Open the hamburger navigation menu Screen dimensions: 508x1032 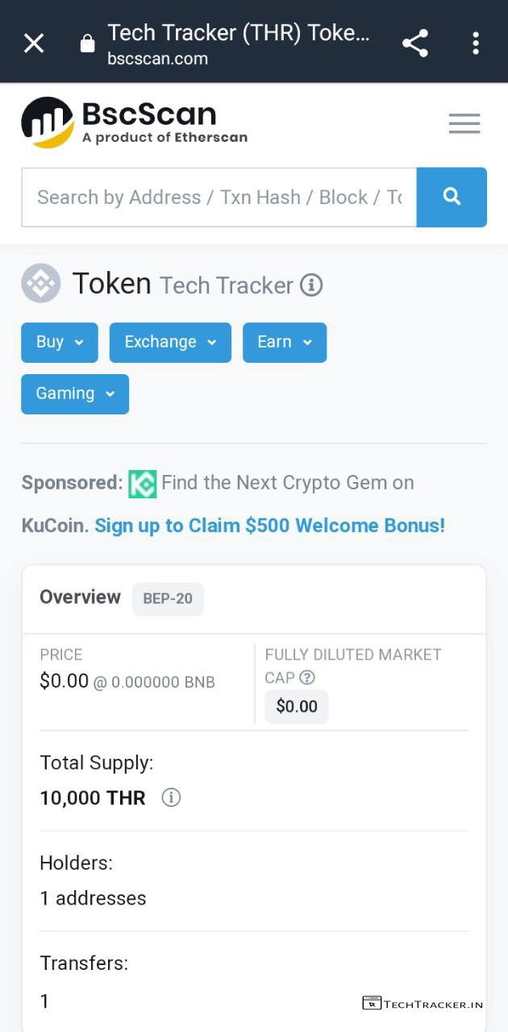tap(464, 123)
